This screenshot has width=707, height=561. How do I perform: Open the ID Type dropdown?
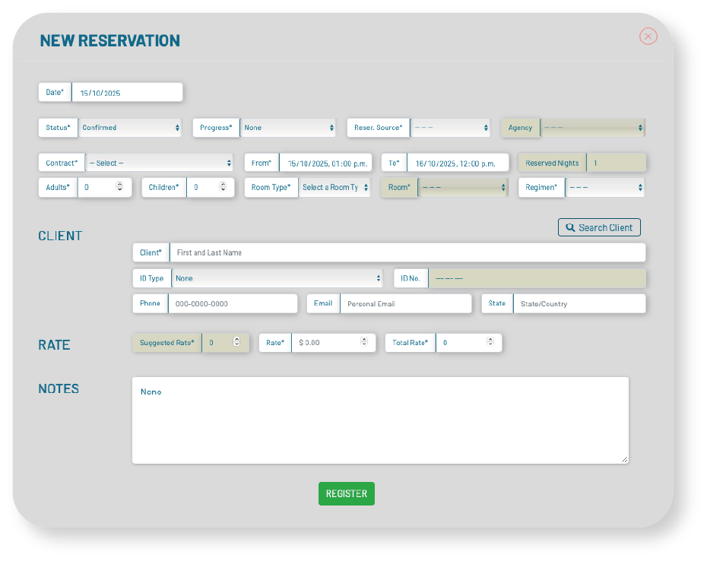point(277,279)
